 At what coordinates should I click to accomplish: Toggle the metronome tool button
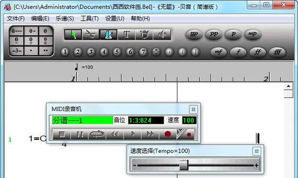point(108,35)
